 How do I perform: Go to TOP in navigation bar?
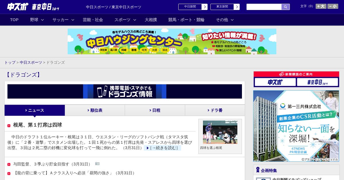[14, 20]
